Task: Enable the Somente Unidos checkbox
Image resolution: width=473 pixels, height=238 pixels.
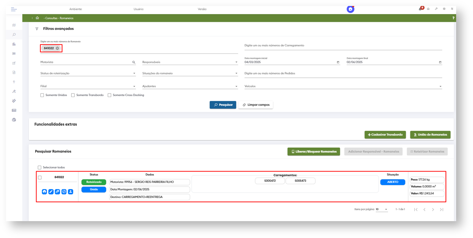Action: click(42, 95)
